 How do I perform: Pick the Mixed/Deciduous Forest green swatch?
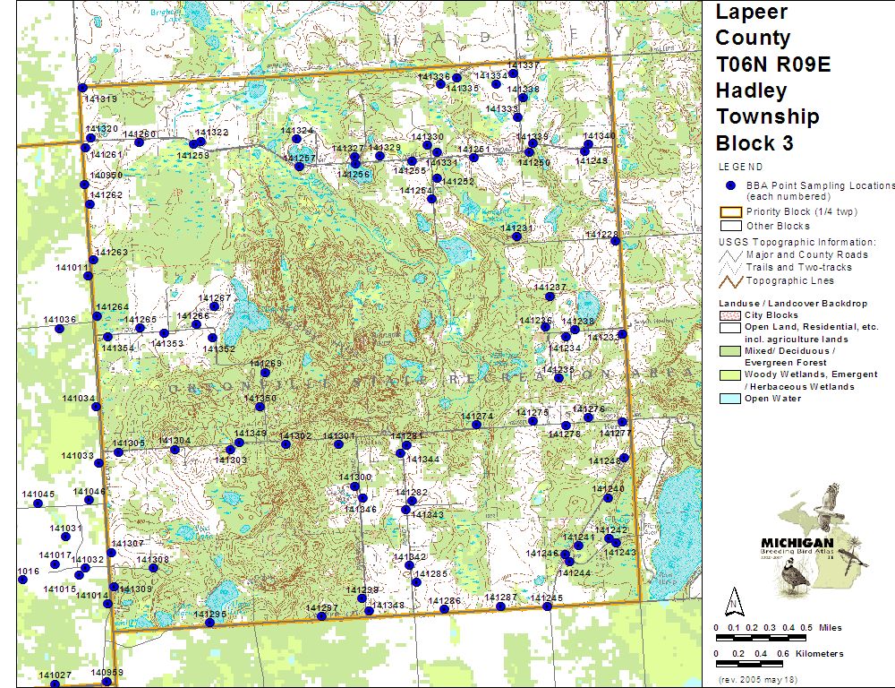point(730,351)
